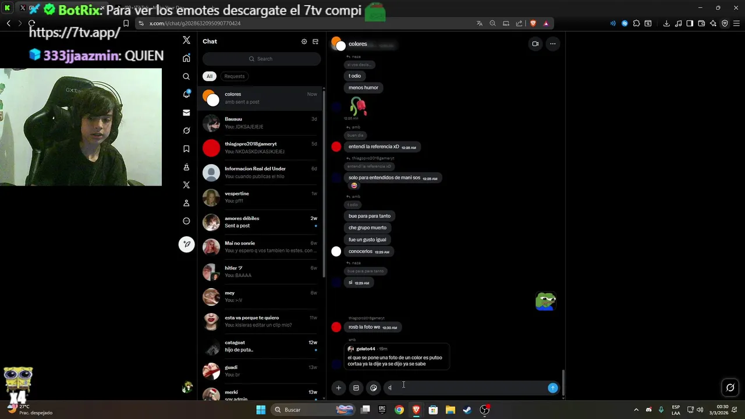Viewport: 745px width, 419px height.
Task: Open Steam from the taskbar
Action: (x=467, y=410)
